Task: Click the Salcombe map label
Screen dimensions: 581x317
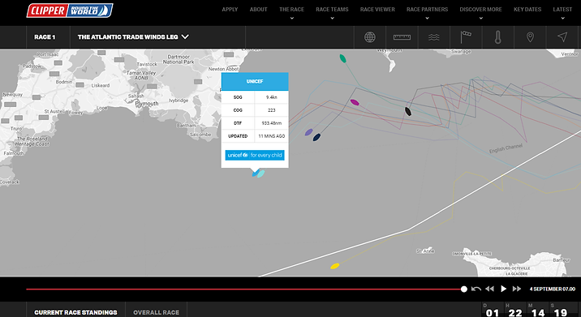Action: [x=200, y=135]
